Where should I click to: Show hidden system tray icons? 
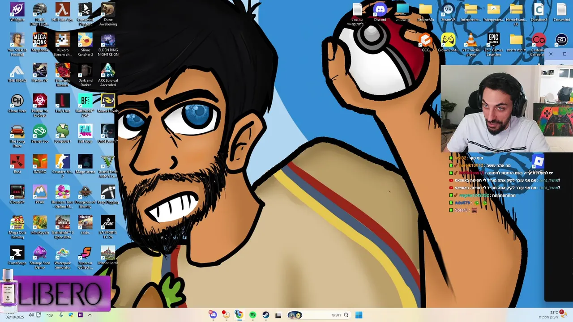pyautogui.click(x=90, y=315)
